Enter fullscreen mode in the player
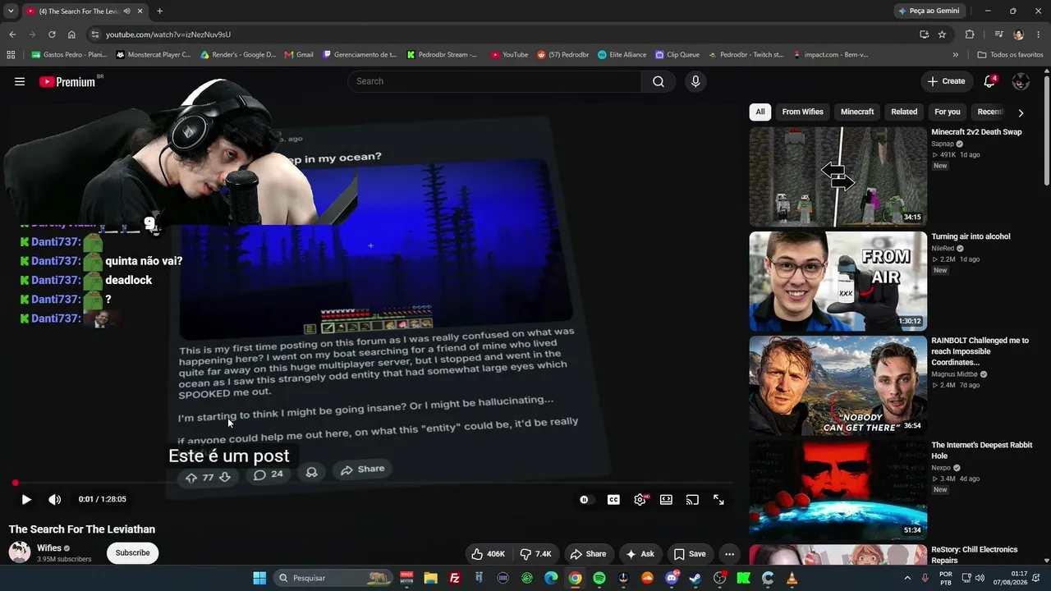This screenshot has height=591, width=1051. [x=718, y=499]
